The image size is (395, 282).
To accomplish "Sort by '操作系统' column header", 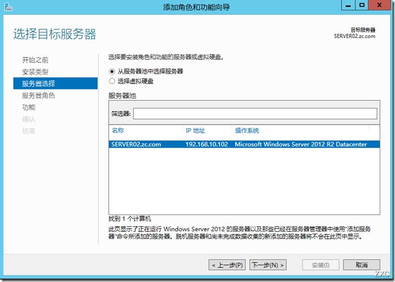I will (247, 131).
